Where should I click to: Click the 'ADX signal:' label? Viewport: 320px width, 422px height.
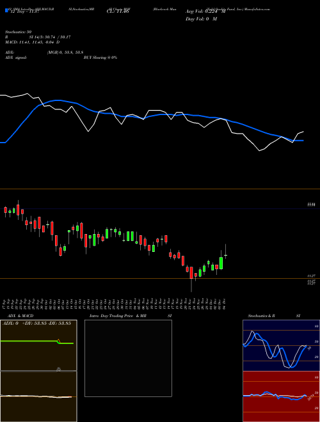pos(16,58)
